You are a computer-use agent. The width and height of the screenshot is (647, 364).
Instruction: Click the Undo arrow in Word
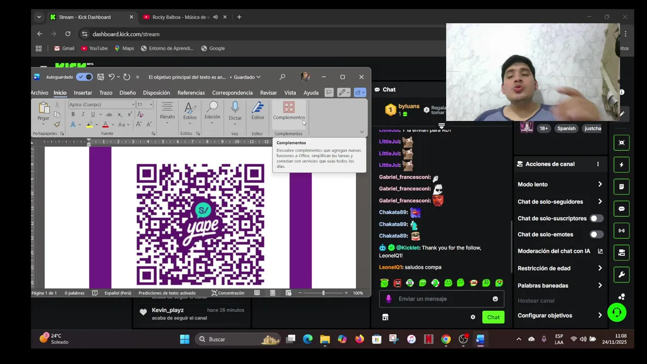112,77
